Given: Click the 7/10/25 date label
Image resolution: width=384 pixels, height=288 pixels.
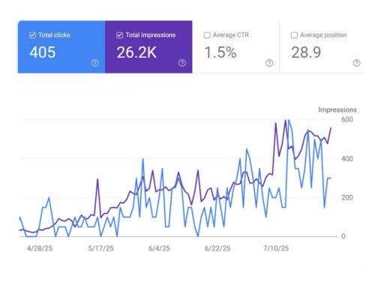Looking at the screenshot, I should [276, 248].
